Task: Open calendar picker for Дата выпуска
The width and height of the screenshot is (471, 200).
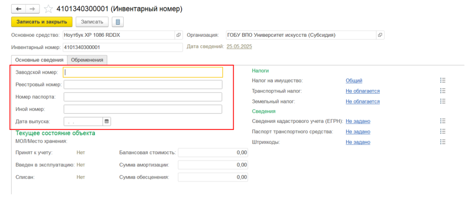Action: [x=107, y=121]
